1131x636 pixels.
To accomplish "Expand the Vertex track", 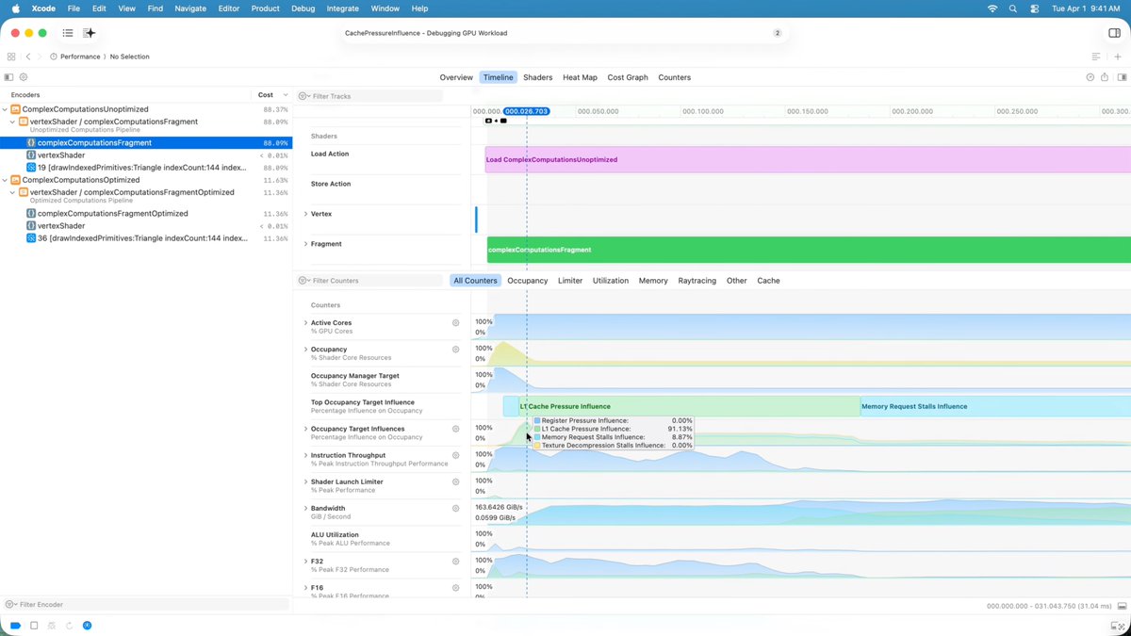I will pos(305,214).
